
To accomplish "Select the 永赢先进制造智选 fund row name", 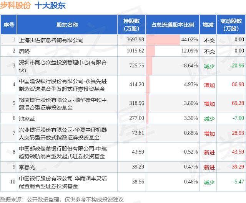I will [63, 85].
